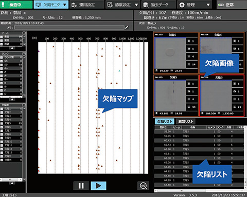Toggle the 欠陥7 defect type checkbox
The width and height of the screenshot is (247, 197).
(x=2, y=131)
